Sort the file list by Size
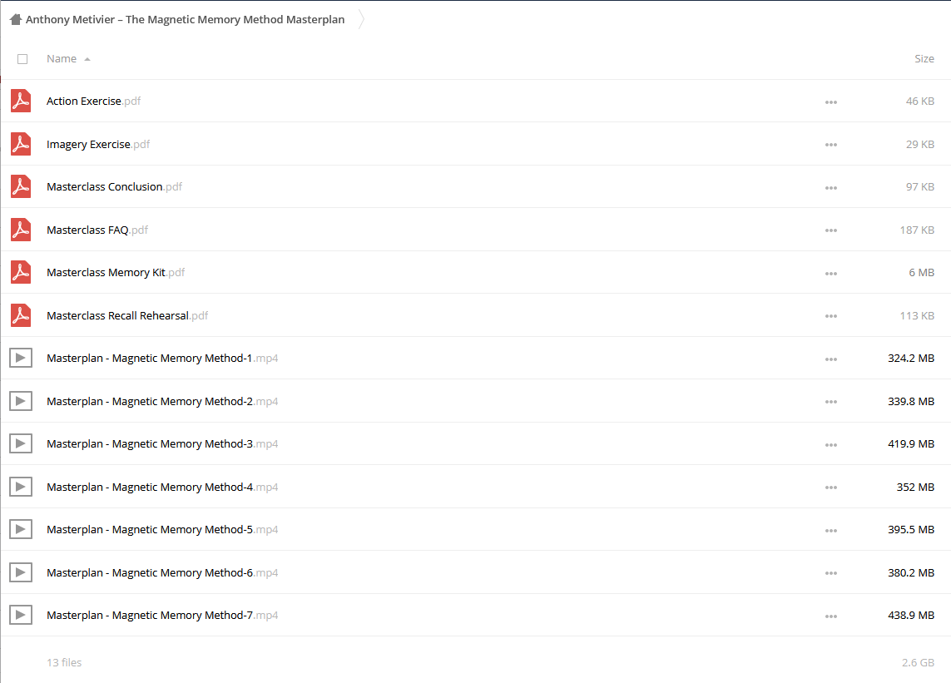951x683 pixels. tap(924, 59)
